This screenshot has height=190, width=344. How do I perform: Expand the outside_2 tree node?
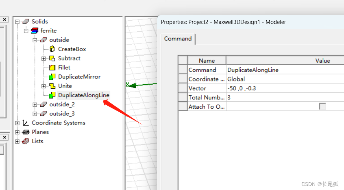point(35,105)
